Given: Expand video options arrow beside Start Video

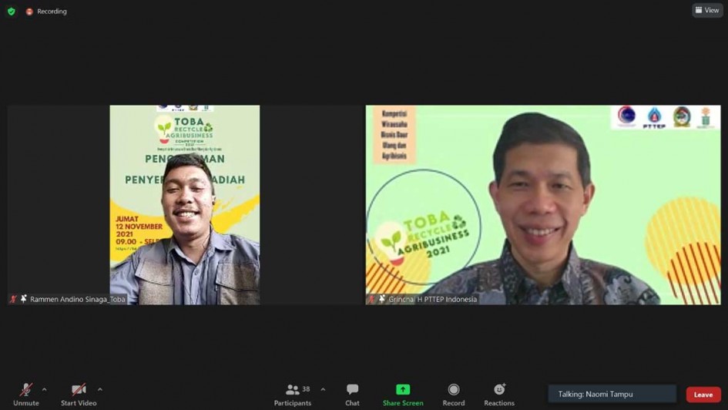Looking at the screenshot, I should tap(100, 389).
